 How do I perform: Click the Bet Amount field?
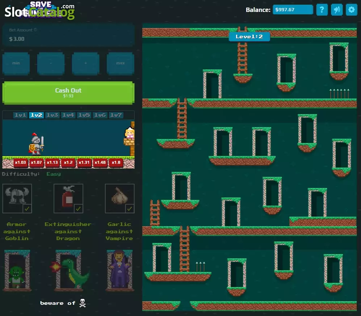click(68, 35)
